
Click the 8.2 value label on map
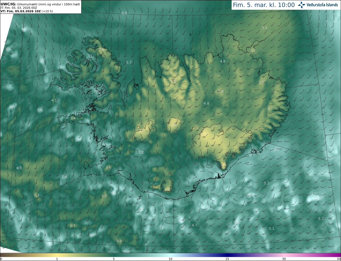coord(8,49)
